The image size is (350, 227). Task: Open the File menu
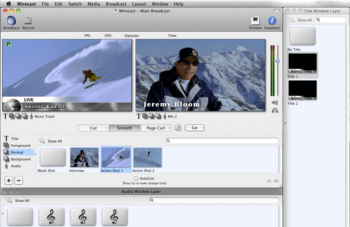(45, 4)
